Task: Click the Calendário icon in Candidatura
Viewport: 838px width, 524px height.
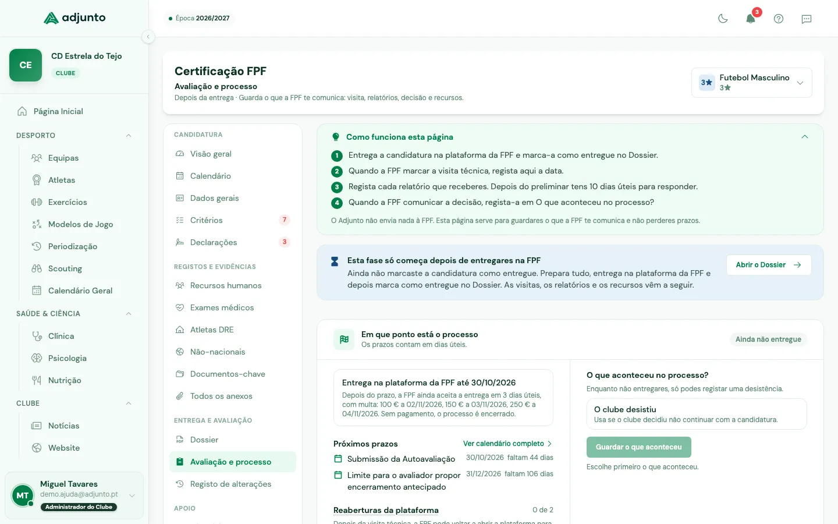Action: pos(180,176)
